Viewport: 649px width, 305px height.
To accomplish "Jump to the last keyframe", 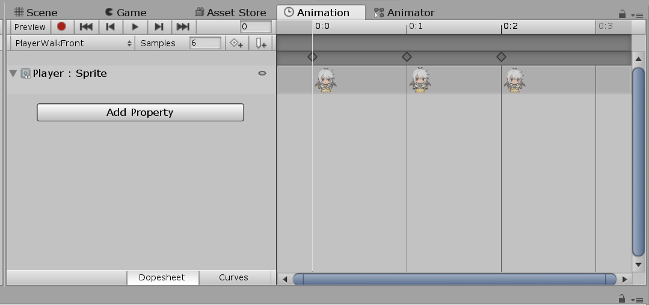I will pyautogui.click(x=183, y=26).
